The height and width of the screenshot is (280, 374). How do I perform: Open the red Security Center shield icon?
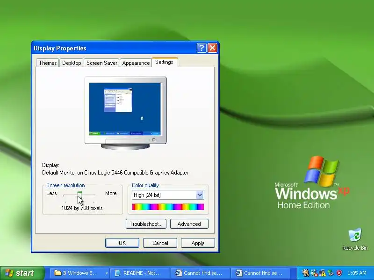[339, 273]
